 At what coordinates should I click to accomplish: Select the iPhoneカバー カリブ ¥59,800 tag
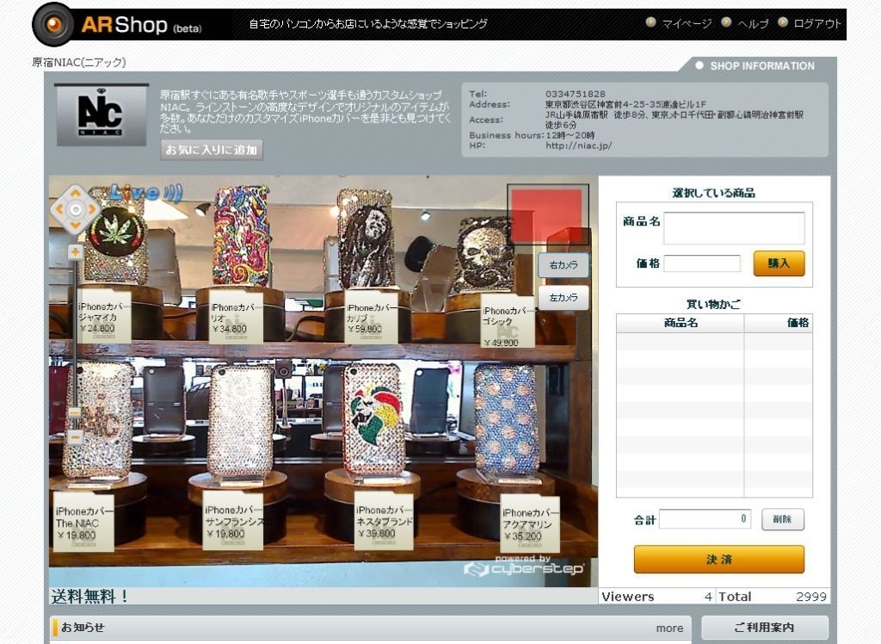pyautogui.click(x=372, y=317)
